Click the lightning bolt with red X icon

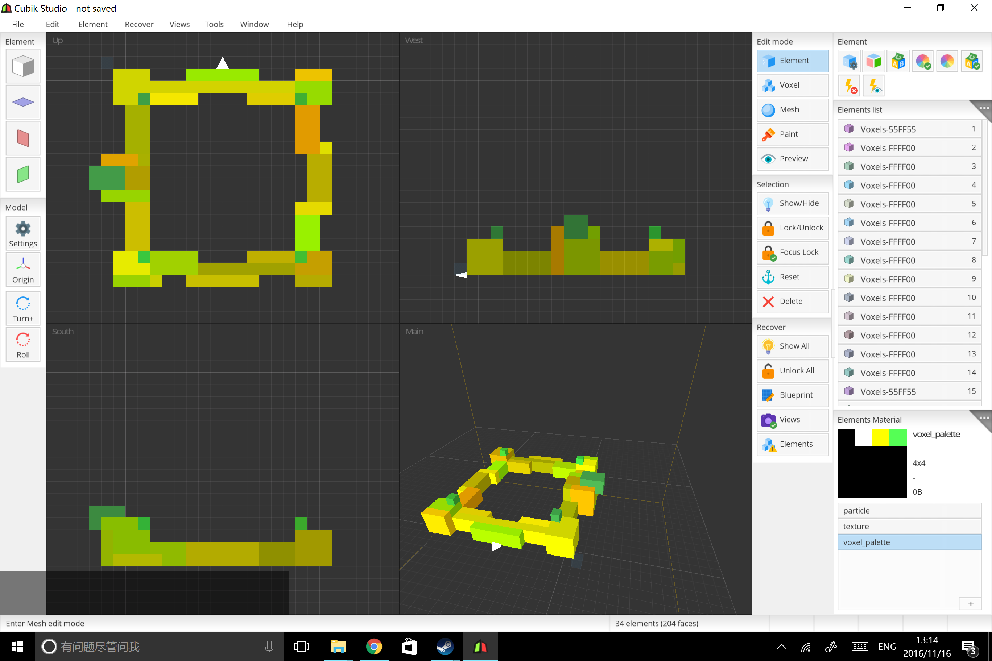point(850,86)
